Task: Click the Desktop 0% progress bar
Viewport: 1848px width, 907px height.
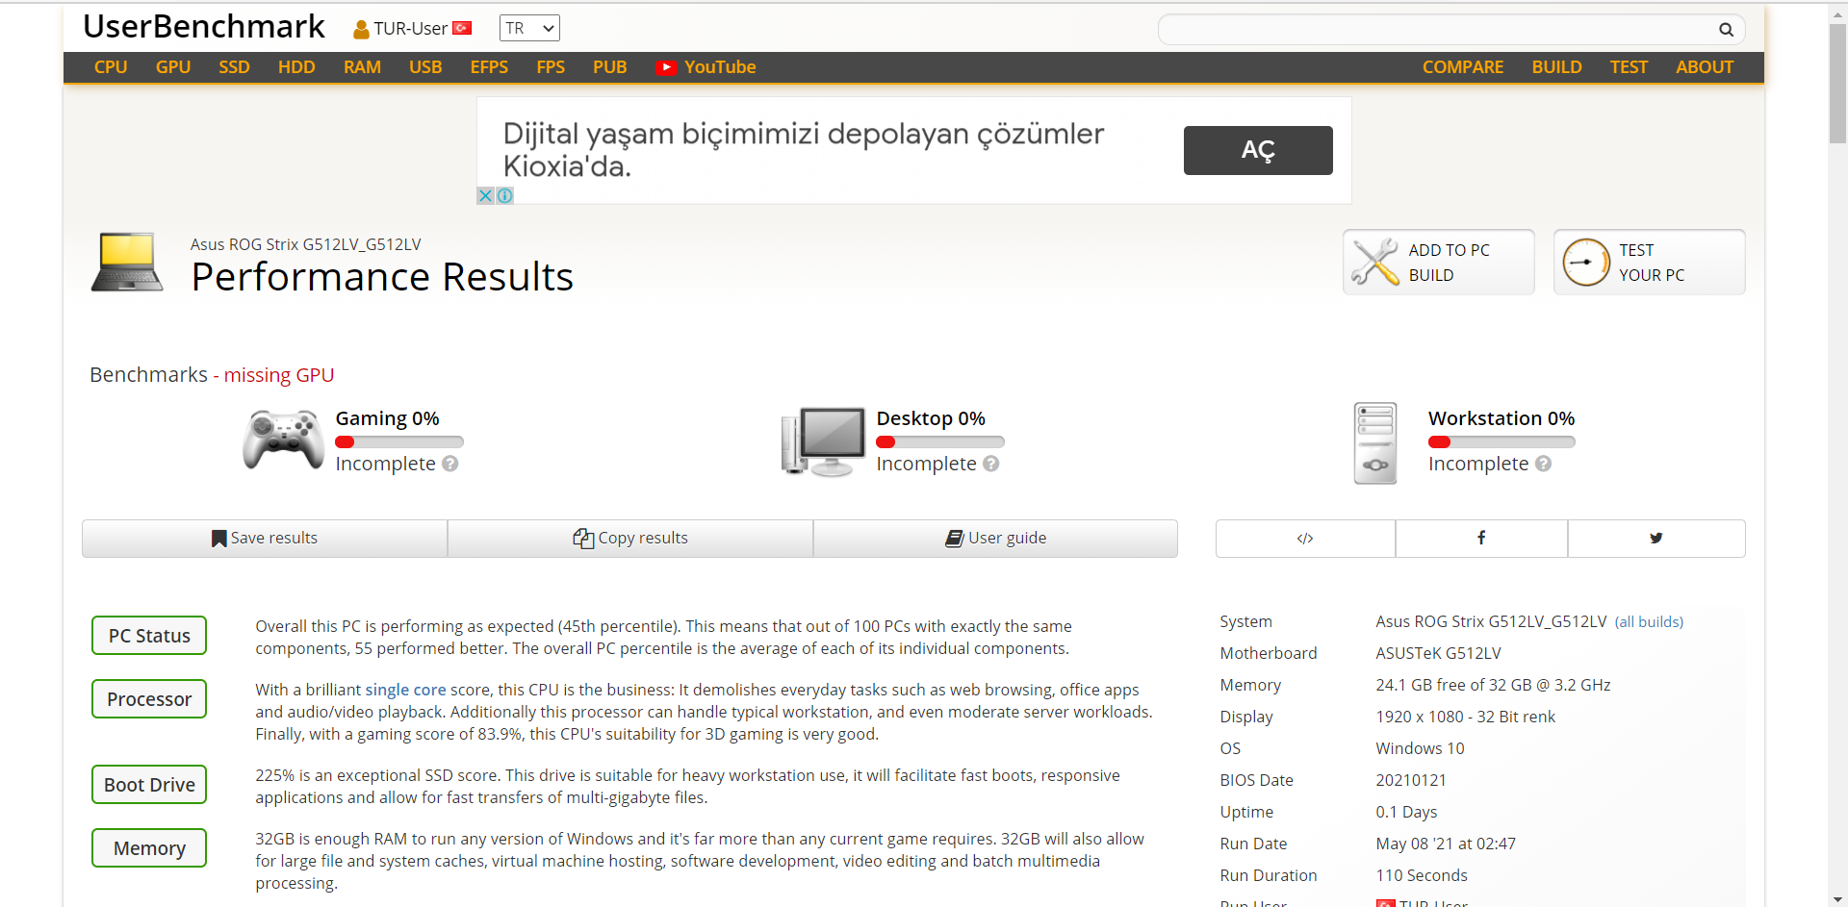Action: pos(940,442)
